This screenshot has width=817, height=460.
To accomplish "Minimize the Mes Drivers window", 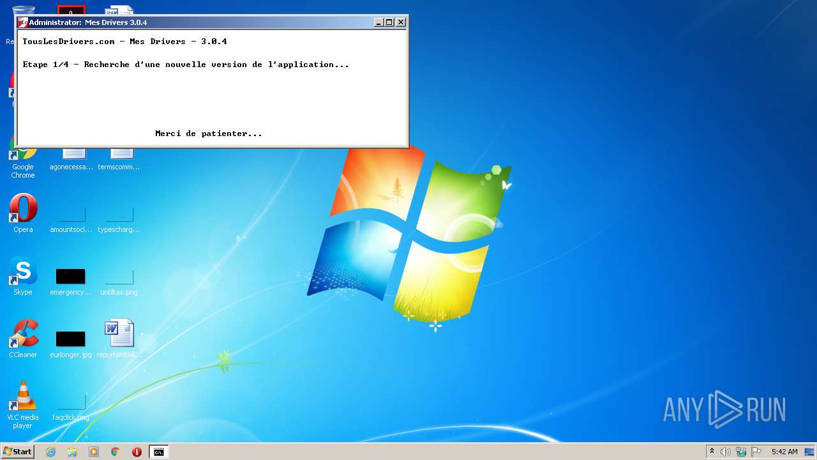I will (379, 22).
